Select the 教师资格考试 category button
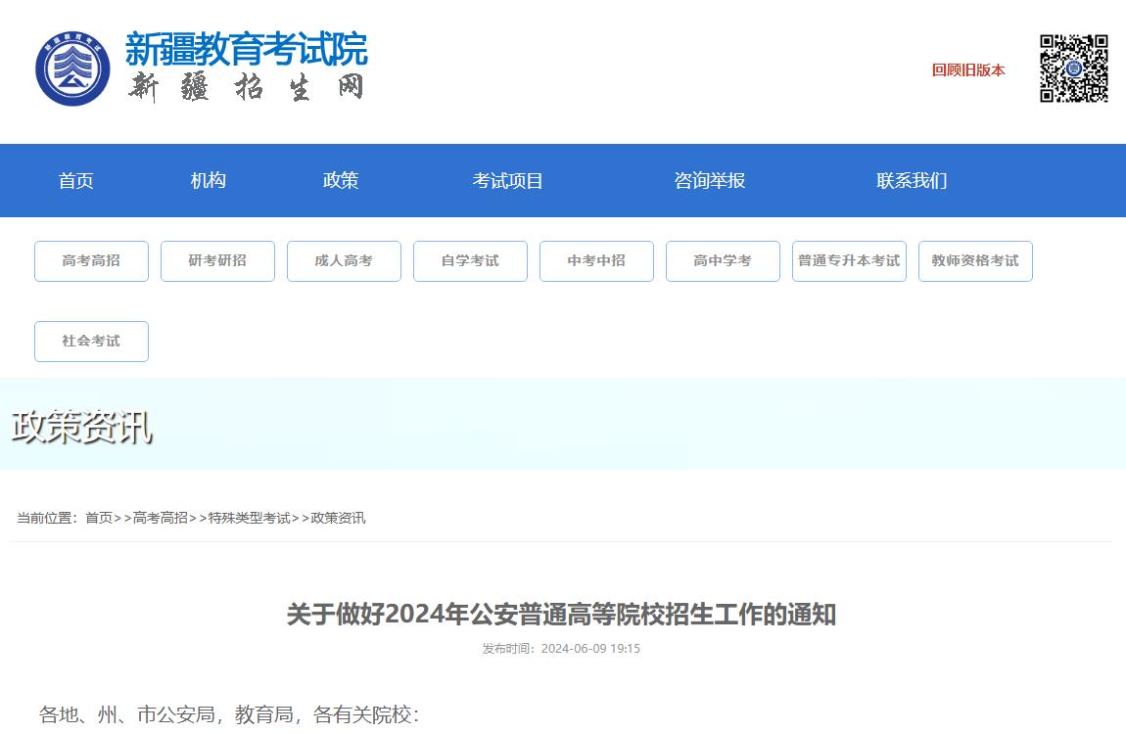 (975, 260)
